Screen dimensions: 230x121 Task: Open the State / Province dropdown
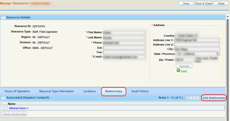click(x=197, y=54)
